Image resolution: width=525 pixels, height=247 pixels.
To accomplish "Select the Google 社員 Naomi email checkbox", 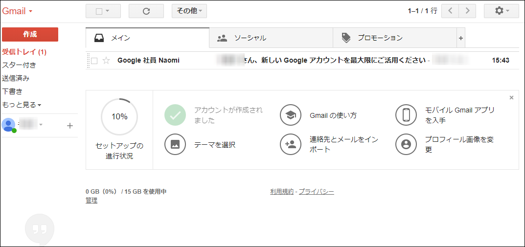I will click(94, 61).
